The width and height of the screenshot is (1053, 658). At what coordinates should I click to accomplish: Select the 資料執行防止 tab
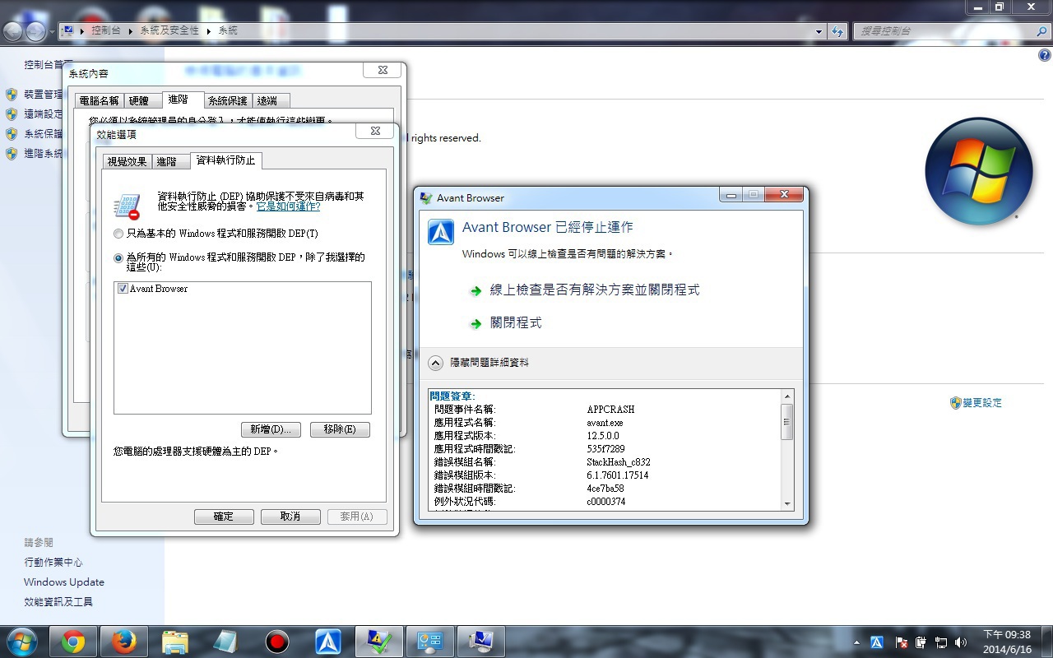point(225,160)
